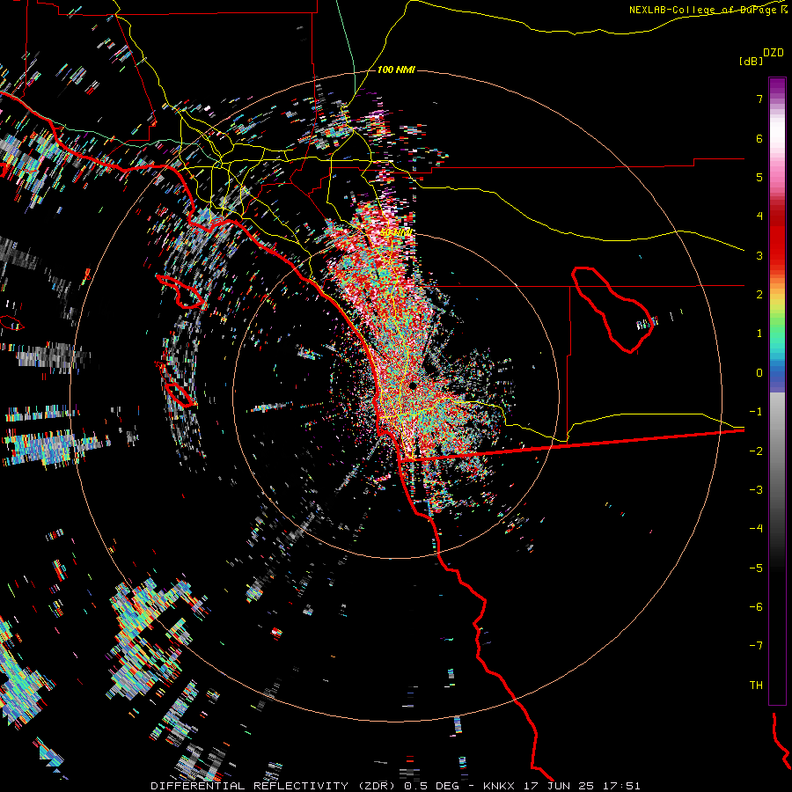The image size is (792, 792).
Task: Click the NEXLAB-College of DuPage credit text
Action: click(x=708, y=10)
